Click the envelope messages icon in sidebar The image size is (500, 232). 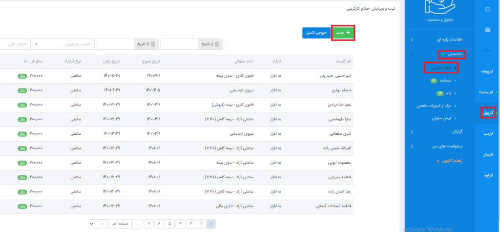487,9
